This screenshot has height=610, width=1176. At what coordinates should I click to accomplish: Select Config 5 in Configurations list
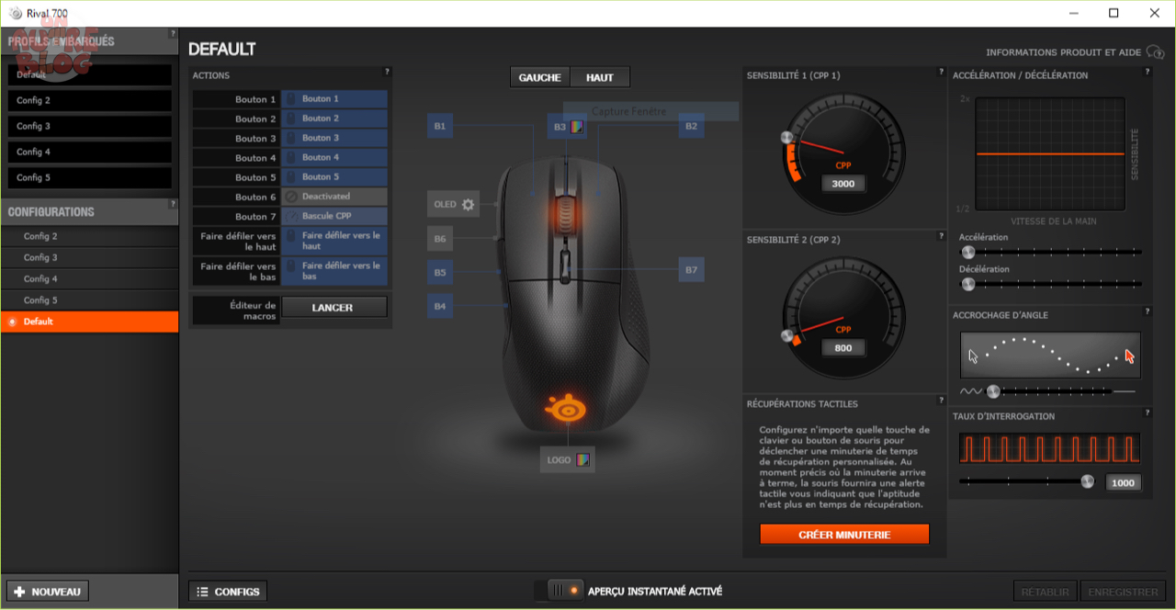click(x=90, y=299)
